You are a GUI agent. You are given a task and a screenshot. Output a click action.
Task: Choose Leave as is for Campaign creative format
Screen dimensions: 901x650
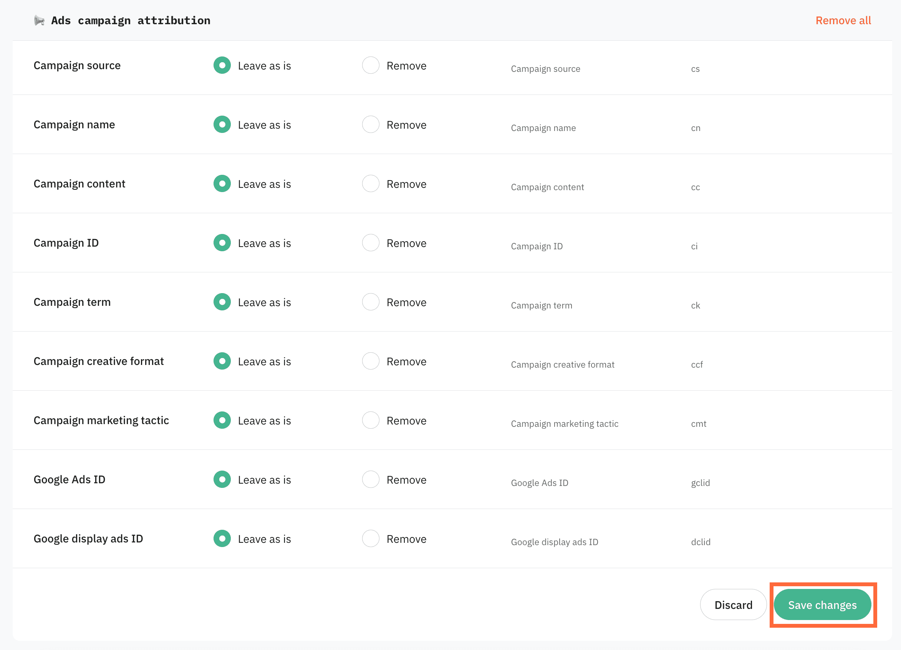tap(222, 361)
